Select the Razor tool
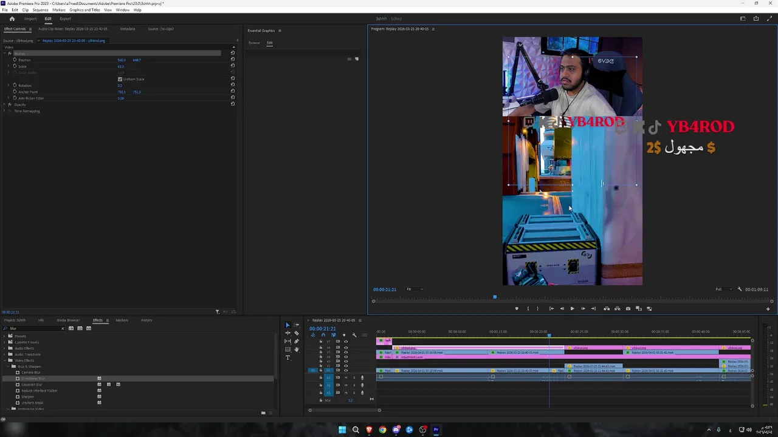The image size is (778, 437). click(297, 333)
